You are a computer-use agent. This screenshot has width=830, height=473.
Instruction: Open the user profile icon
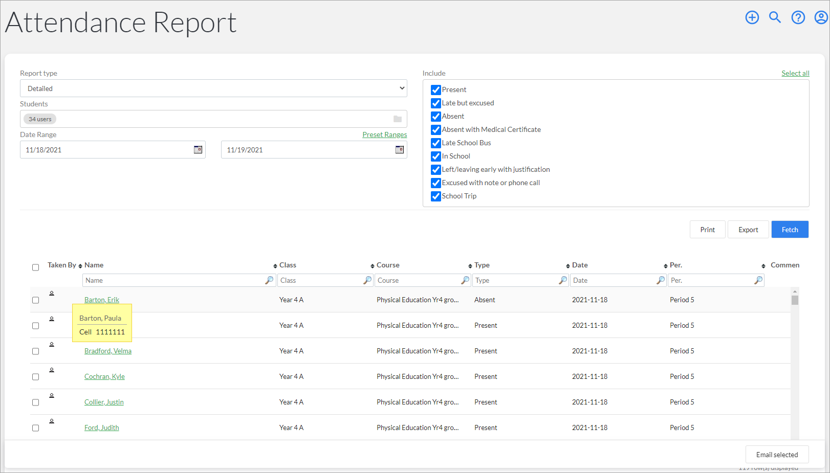click(x=821, y=17)
